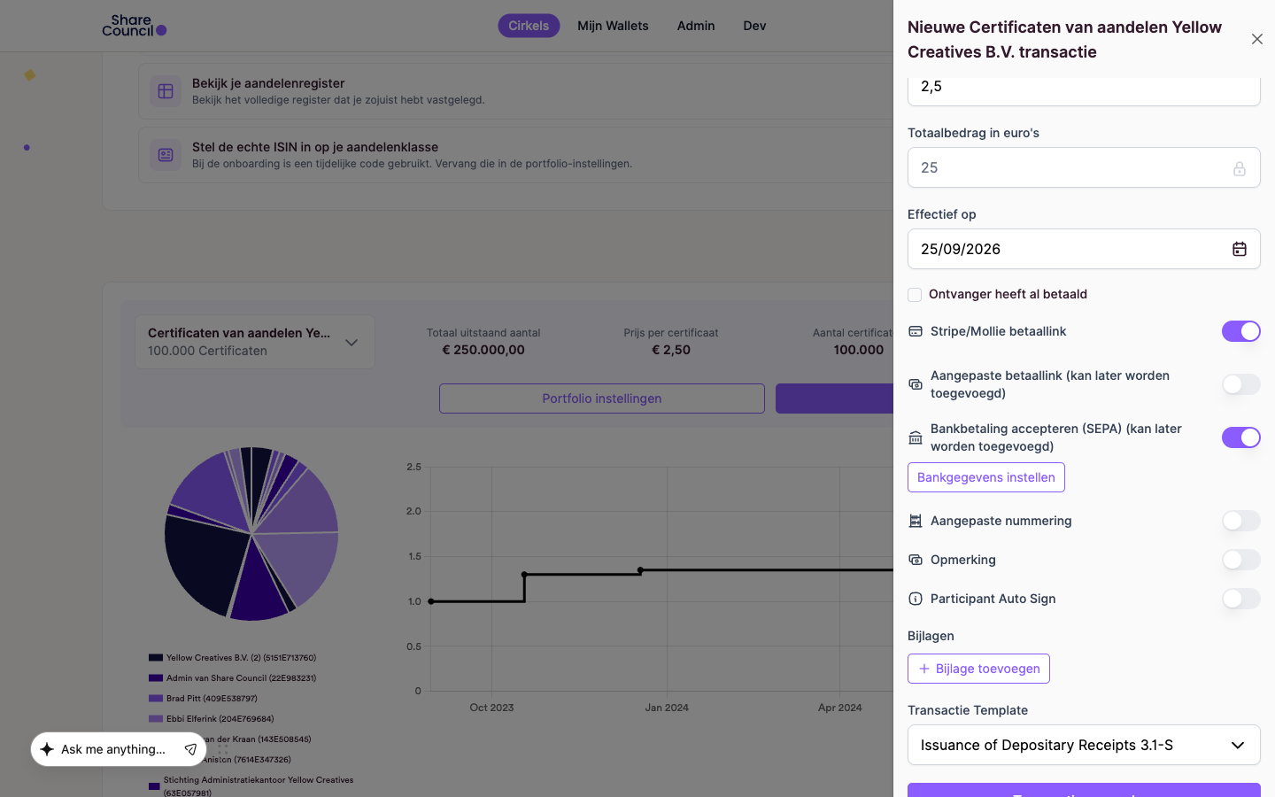1275x797 pixels.
Task: Click the € 2,50 price per certificate value
Action: [671, 350]
